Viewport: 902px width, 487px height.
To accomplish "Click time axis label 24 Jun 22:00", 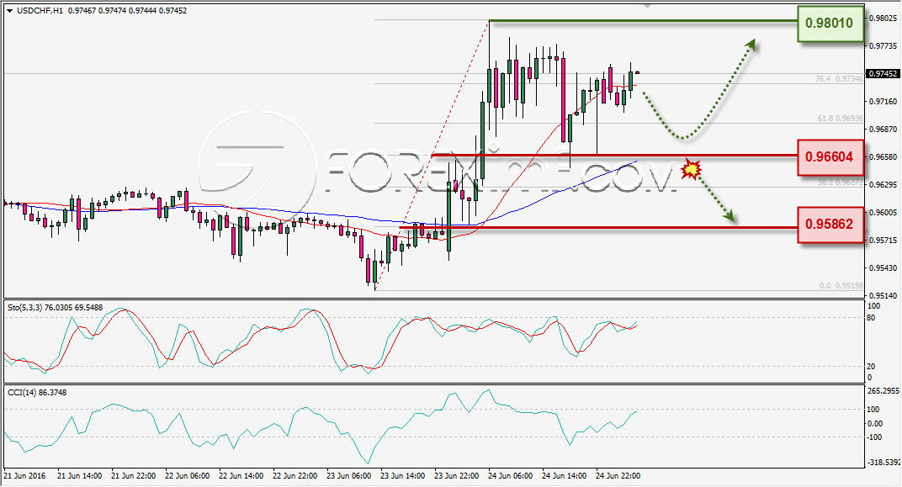I will click(x=618, y=476).
